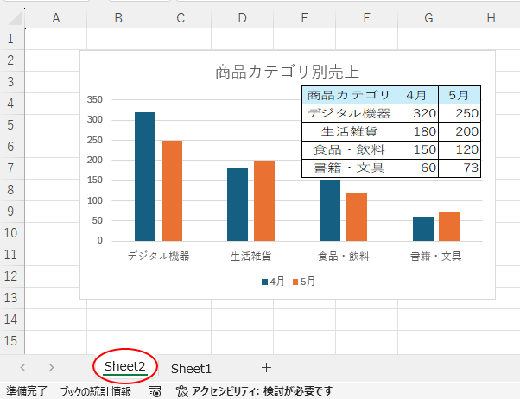The height and width of the screenshot is (399, 520).
Task: Click the next sheet navigation arrow
Action: [x=51, y=368]
